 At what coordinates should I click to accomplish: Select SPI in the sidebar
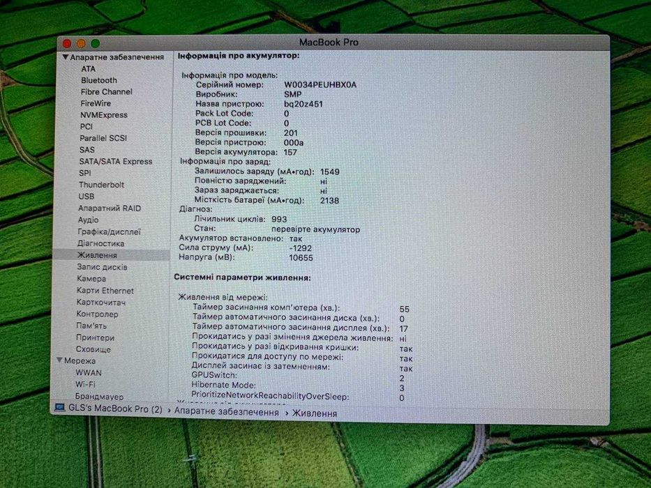pos(84,173)
